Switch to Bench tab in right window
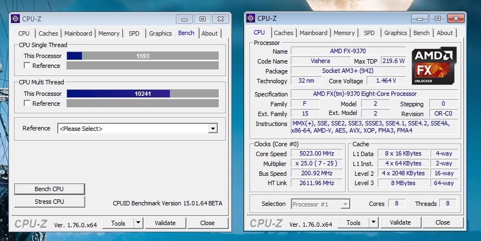 422,33
